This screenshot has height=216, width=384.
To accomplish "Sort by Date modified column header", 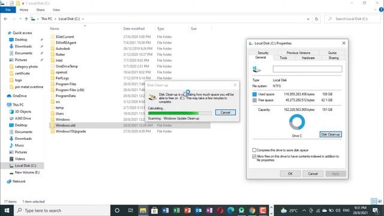I will coord(134,29).
